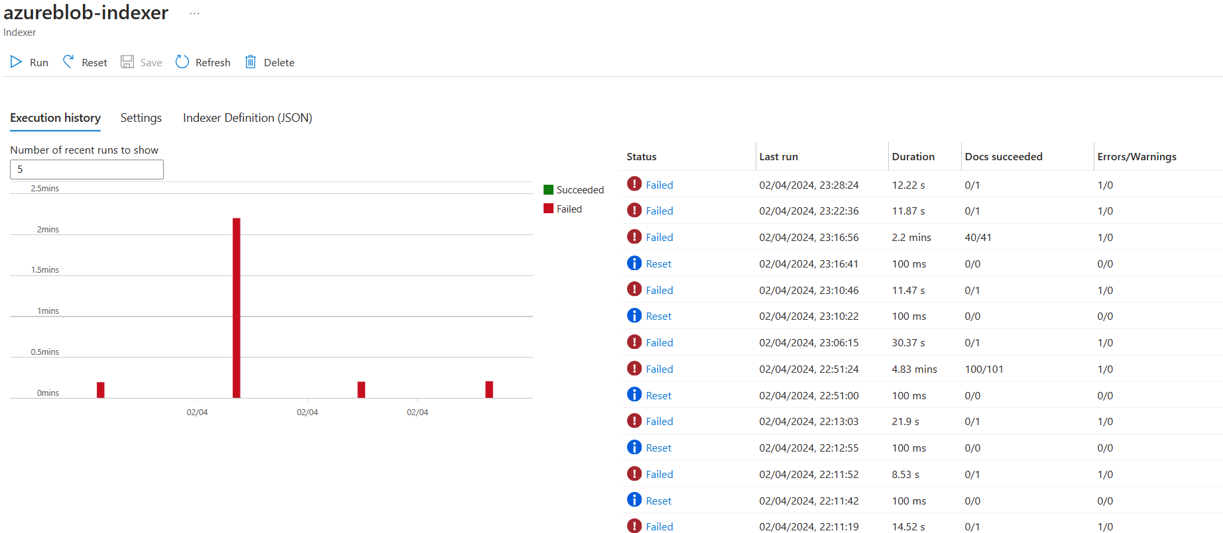Click failed status icon for 22:13:03 run
1223x533 pixels.
634,420
